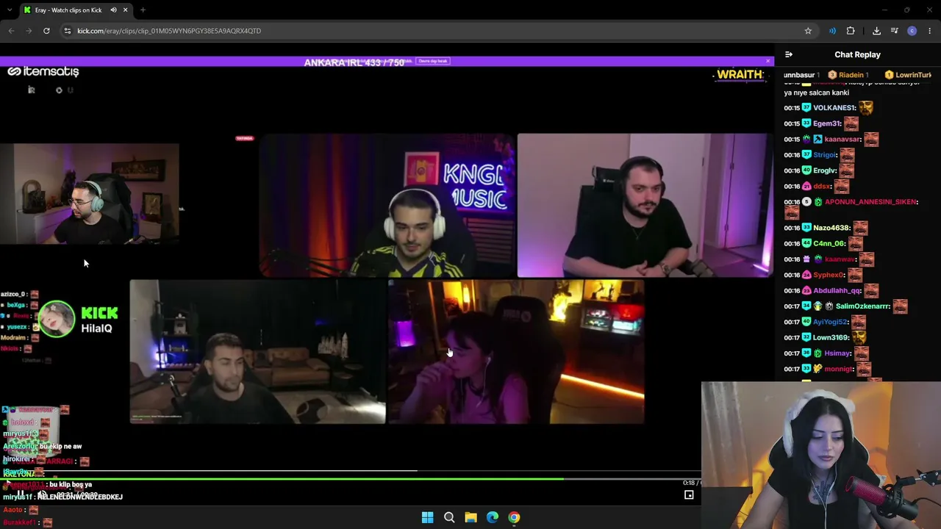Image resolution: width=941 pixels, height=529 pixels.
Task: Click the address bar URL
Action: [x=169, y=31]
